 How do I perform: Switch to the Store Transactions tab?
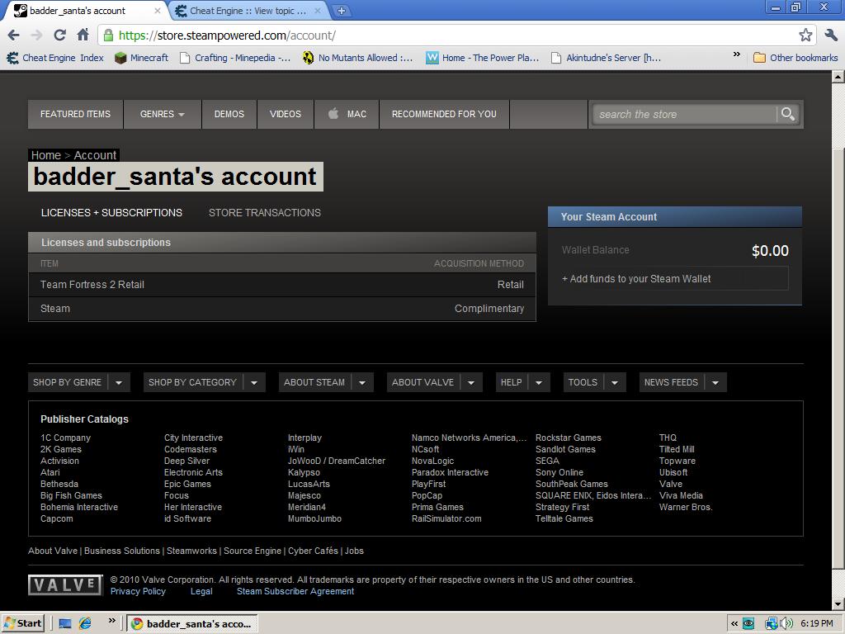click(x=265, y=213)
